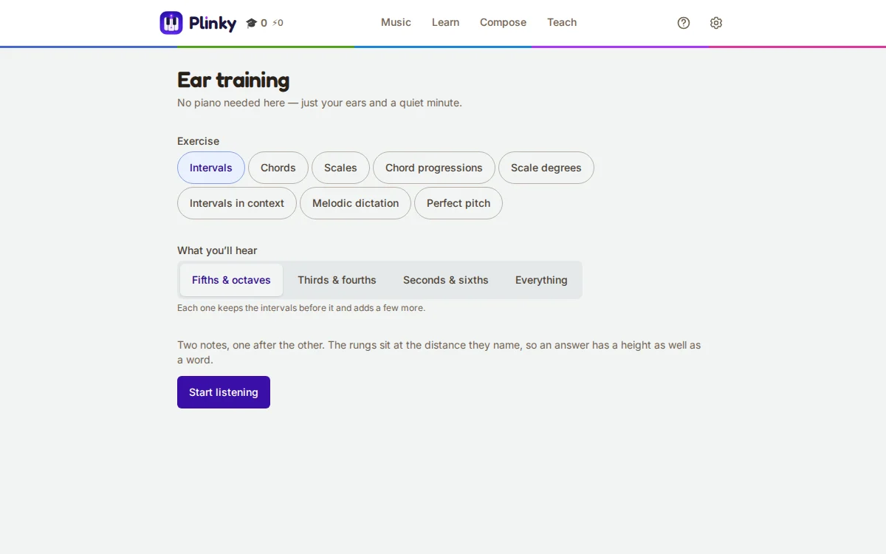886x554 pixels.
Task: Click the 'Exercise' label
Action: pyautogui.click(x=198, y=141)
